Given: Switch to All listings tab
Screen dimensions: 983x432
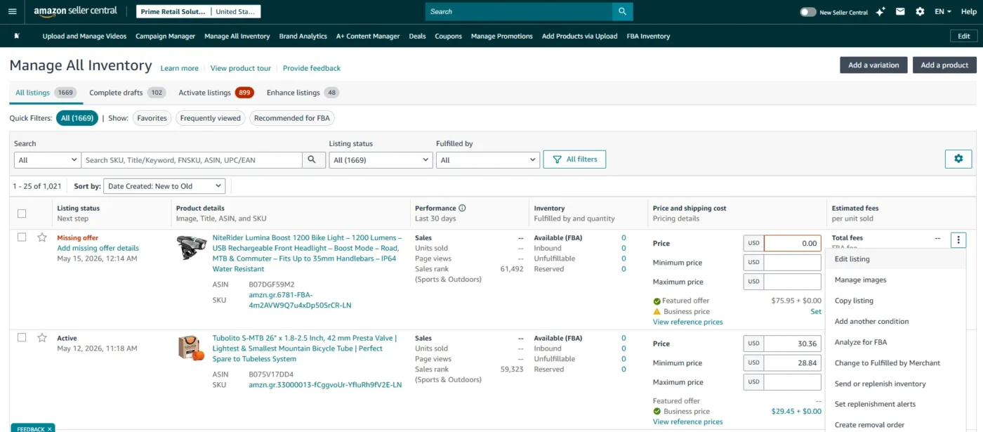Looking at the screenshot, I should click(46, 93).
